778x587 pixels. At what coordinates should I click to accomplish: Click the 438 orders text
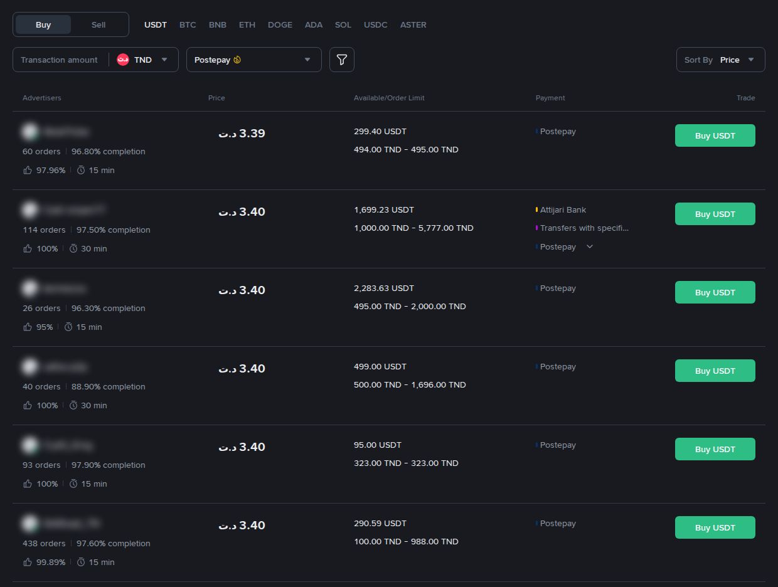click(44, 543)
